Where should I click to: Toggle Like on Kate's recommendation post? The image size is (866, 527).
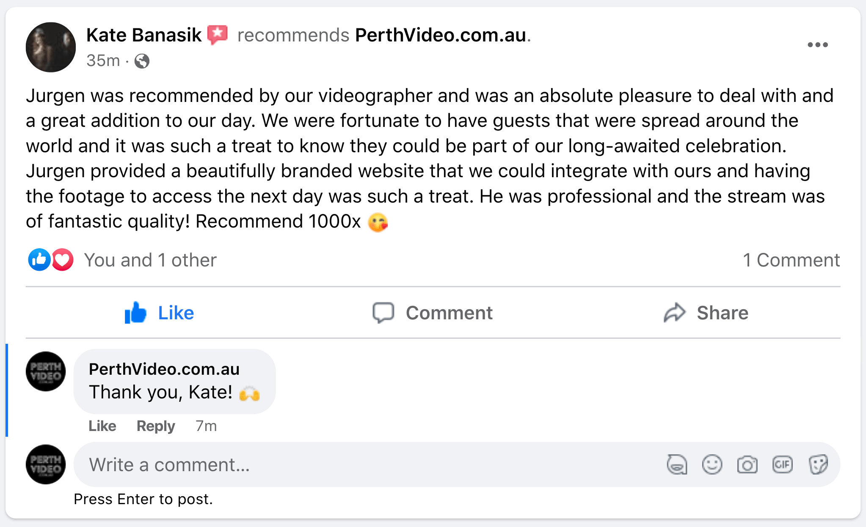pos(160,313)
